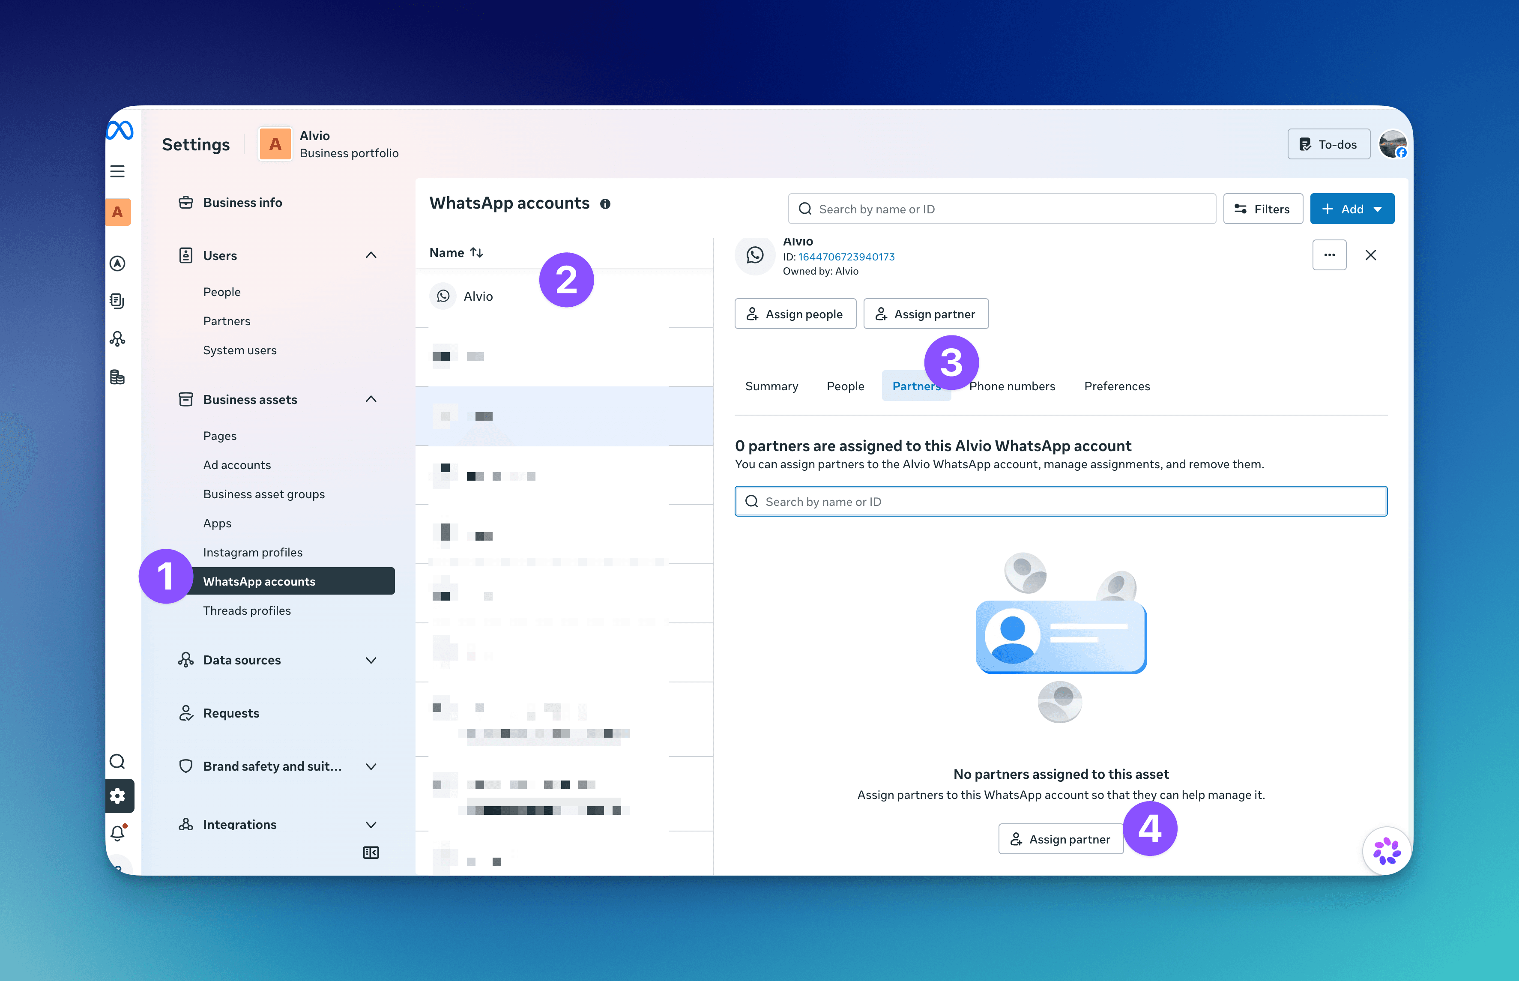The width and height of the screenshot is (1519, 981).
Task: Open the Add dropdown button
Action: coord(1352,209)
